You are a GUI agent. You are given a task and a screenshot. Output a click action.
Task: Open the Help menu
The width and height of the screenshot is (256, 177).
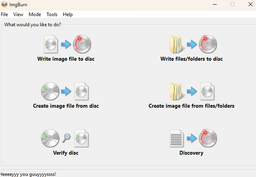(68, 14)
